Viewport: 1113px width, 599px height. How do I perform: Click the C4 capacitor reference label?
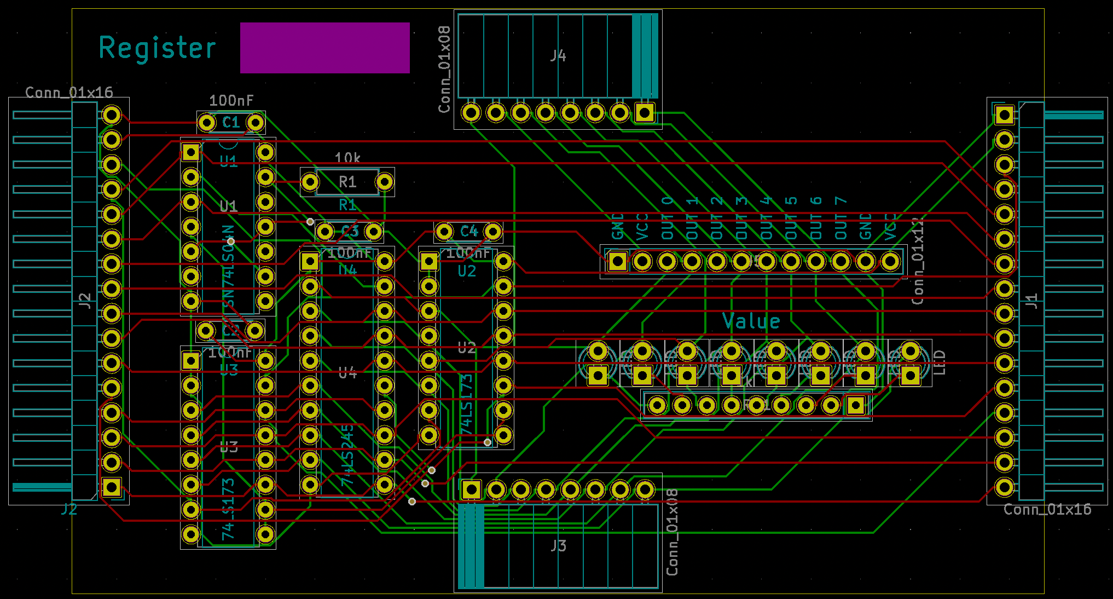coord(469,231)
